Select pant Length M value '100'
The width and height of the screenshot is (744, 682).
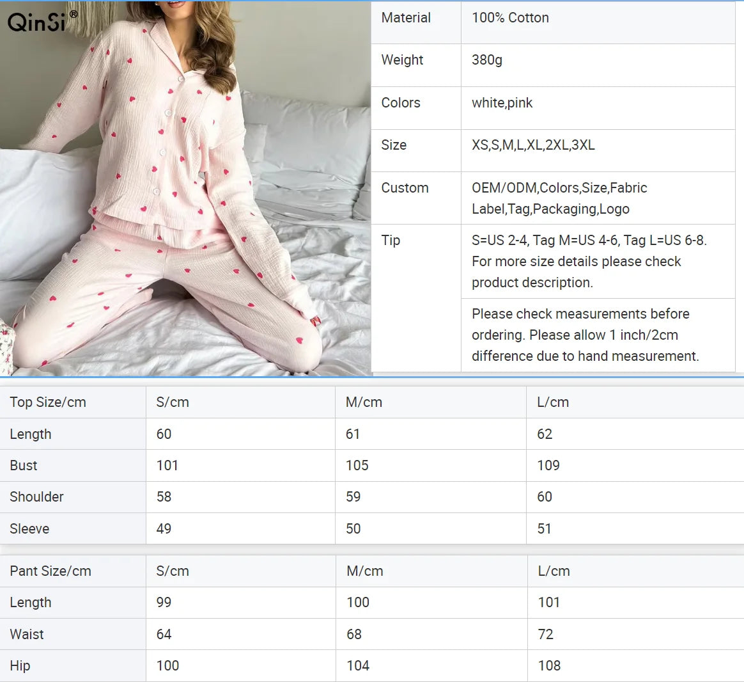point(358,602)
